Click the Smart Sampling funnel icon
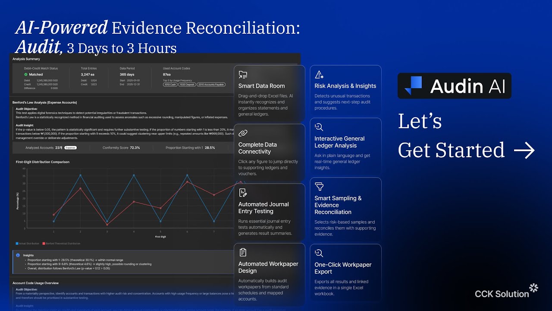Screen dimensions: 552x311 pyautogui.click(x=319, y=187)
